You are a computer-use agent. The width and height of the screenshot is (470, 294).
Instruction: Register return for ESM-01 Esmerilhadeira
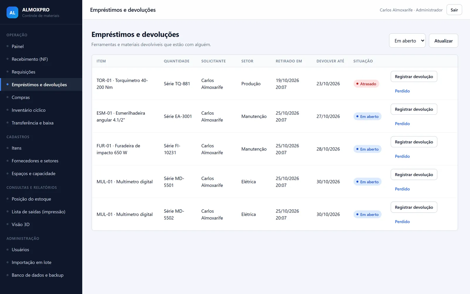point(414,109)
